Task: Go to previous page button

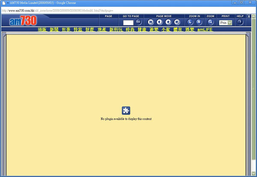Action: [159, 22]
